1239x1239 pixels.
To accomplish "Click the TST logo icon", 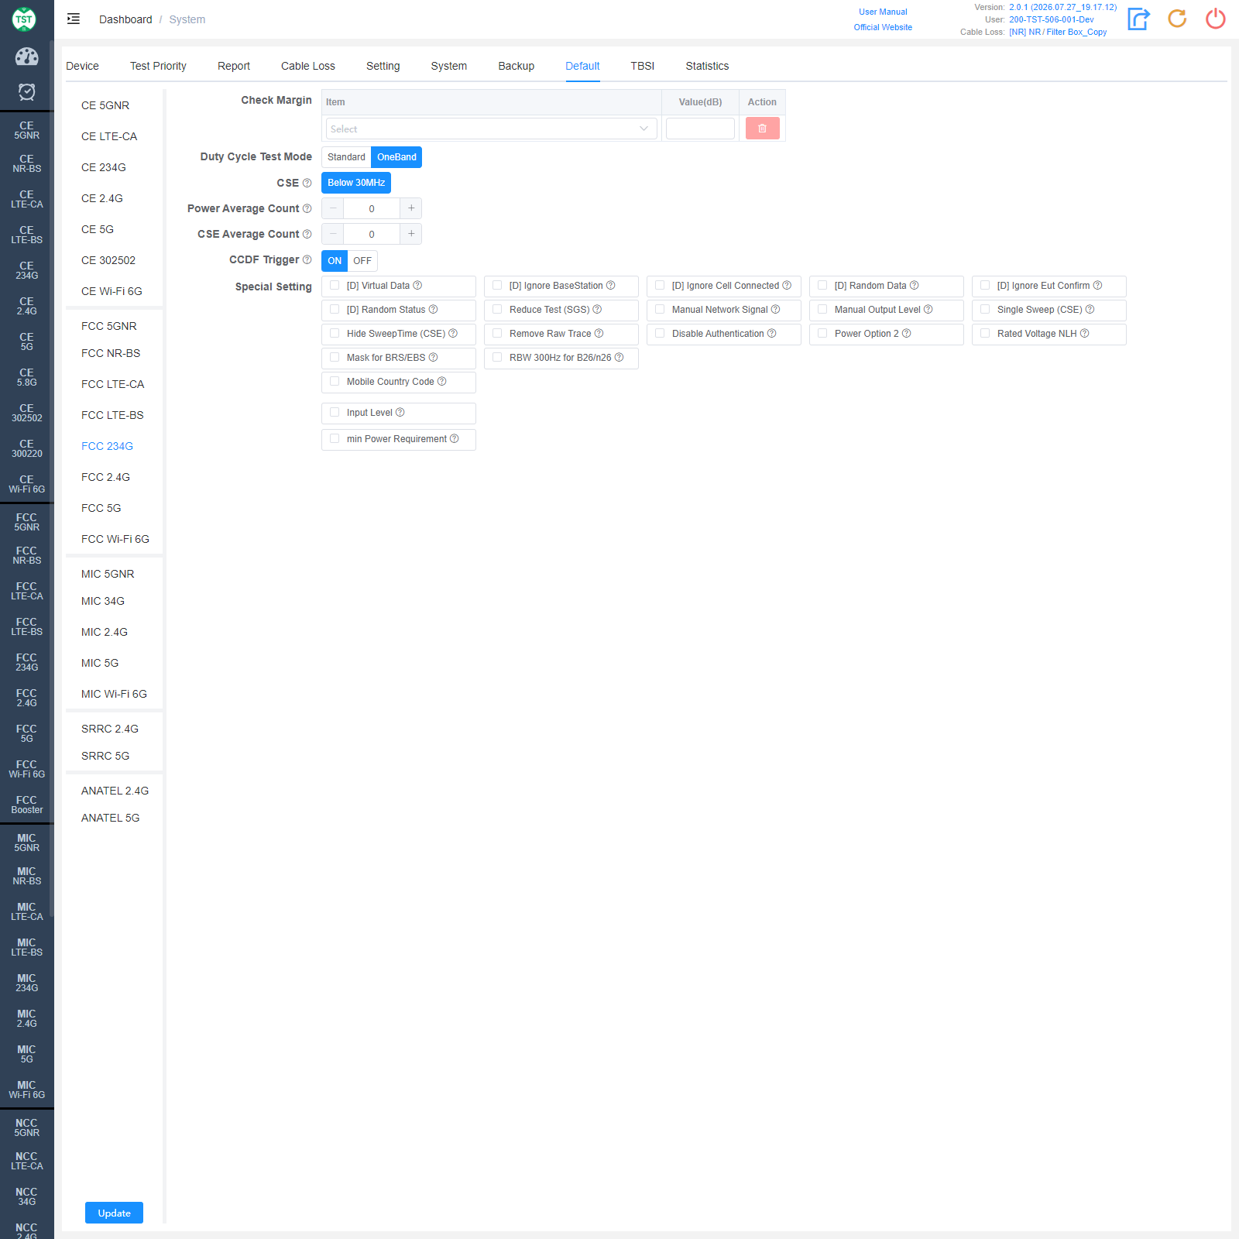I will [x=24, y=19].
